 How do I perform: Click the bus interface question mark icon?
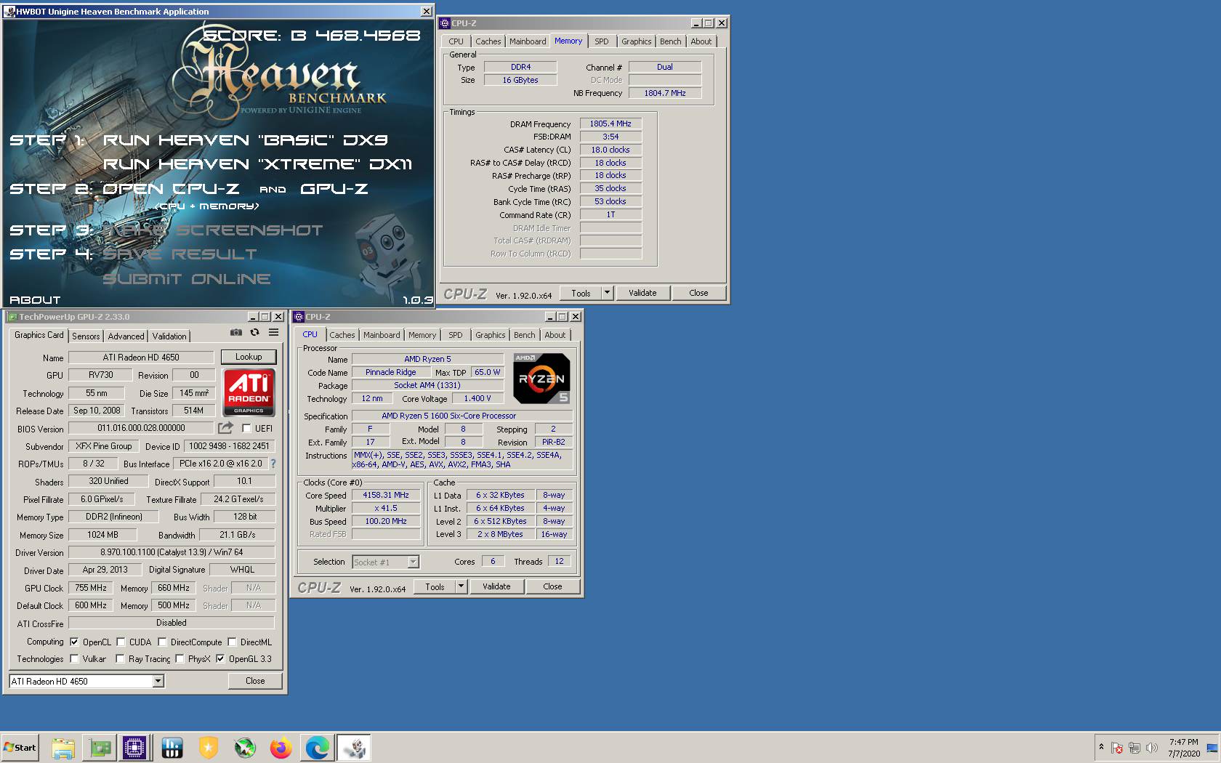[273, 464]
